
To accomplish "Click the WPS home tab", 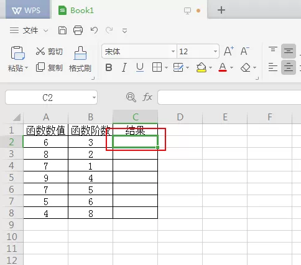I will click(x=27, y=10).
